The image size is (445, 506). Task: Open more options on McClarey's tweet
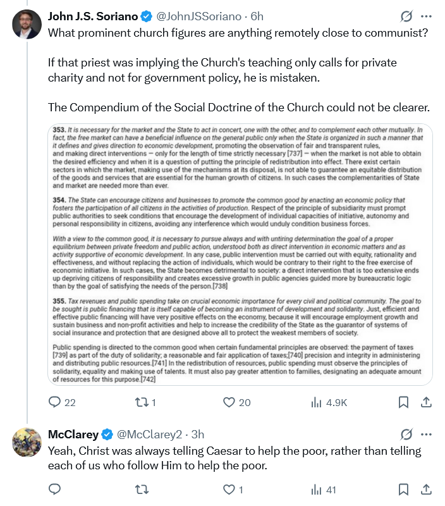[427, 435]
